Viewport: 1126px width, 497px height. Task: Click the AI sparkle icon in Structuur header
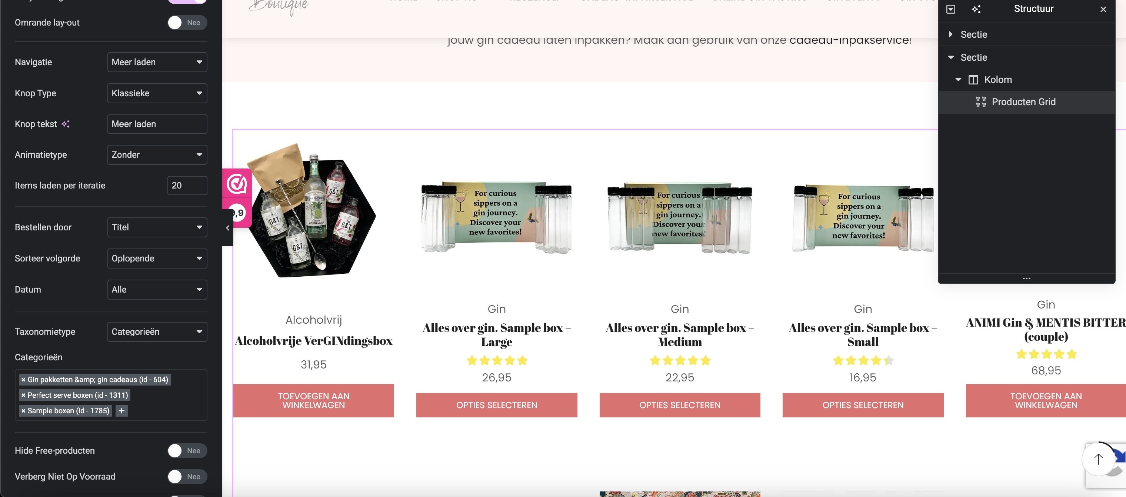[x=976, y=9]
